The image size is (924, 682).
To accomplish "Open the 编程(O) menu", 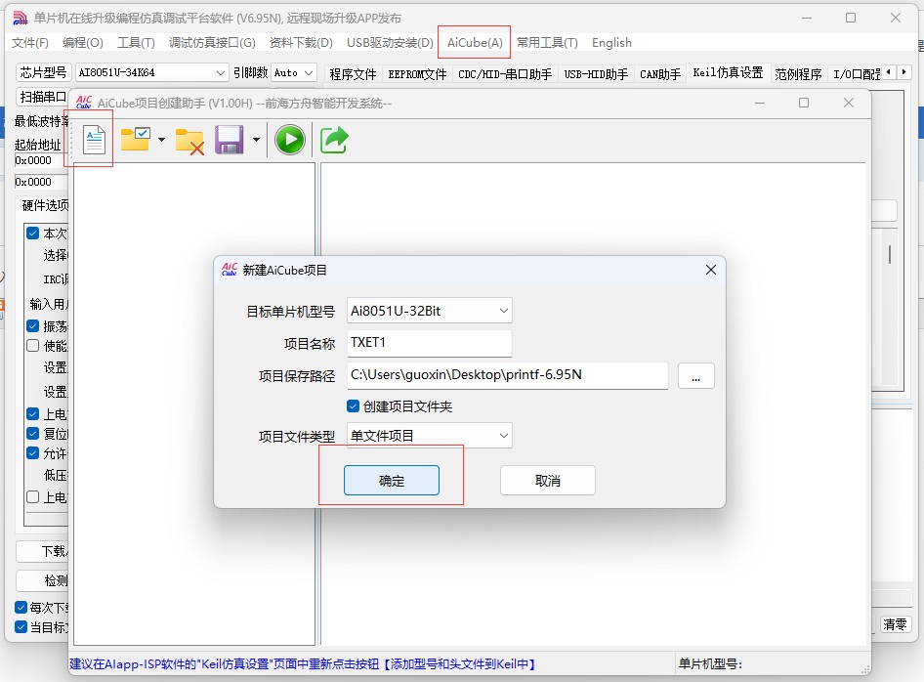I will (x=82, y=42).
